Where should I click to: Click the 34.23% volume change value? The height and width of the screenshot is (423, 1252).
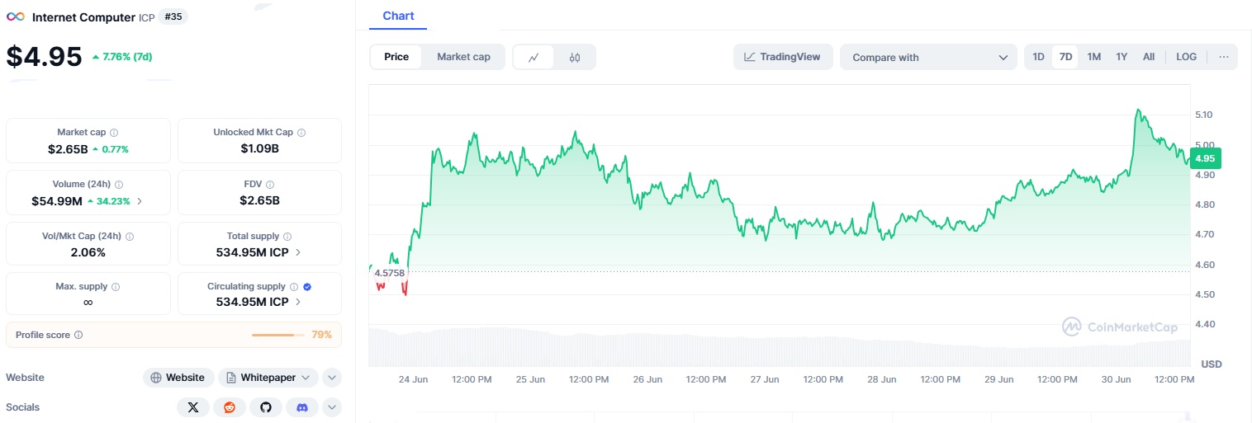pos(109,200)
